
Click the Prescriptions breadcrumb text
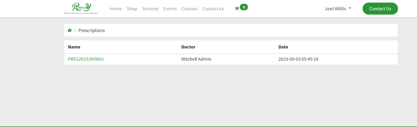coord(92,30)
